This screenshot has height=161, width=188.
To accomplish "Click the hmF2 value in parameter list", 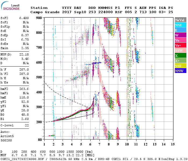I will click(x=24, y=89).
